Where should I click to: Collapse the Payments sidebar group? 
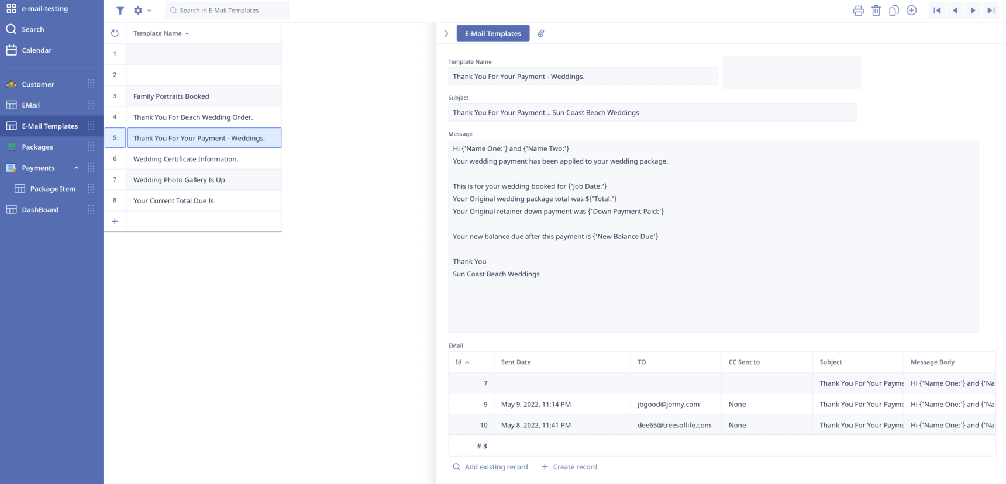(x=76, y=168)
